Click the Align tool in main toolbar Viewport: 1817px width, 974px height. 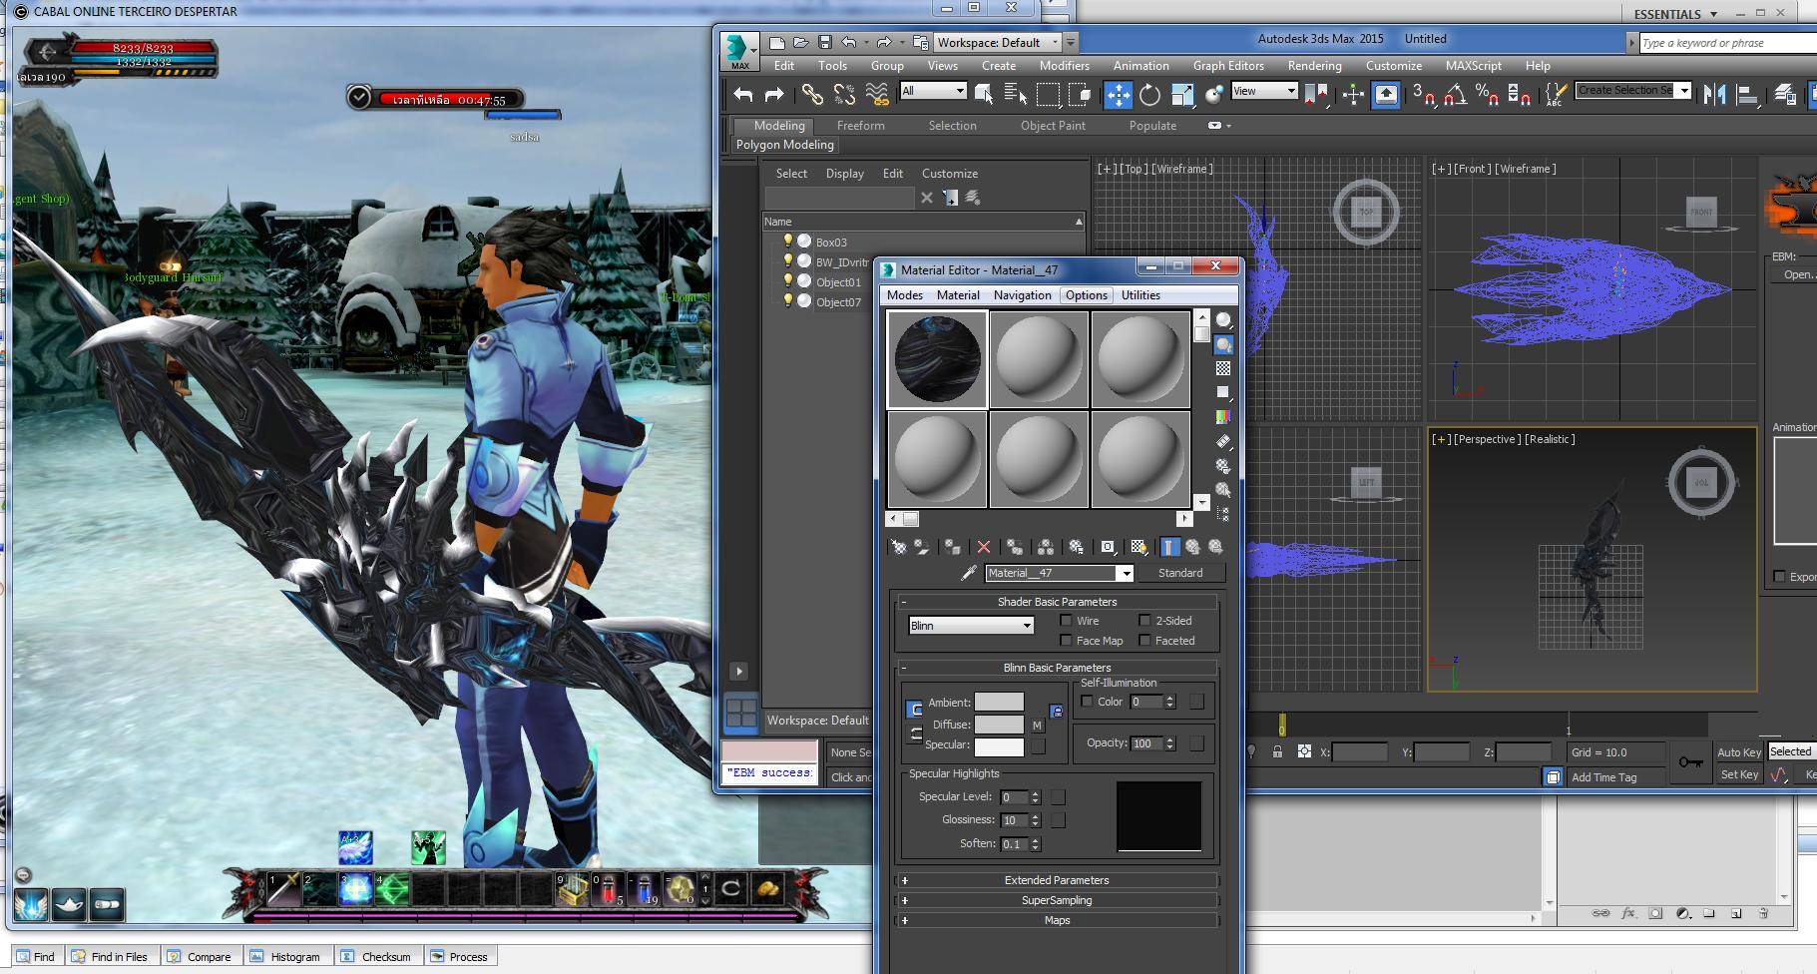[1747, 94]
